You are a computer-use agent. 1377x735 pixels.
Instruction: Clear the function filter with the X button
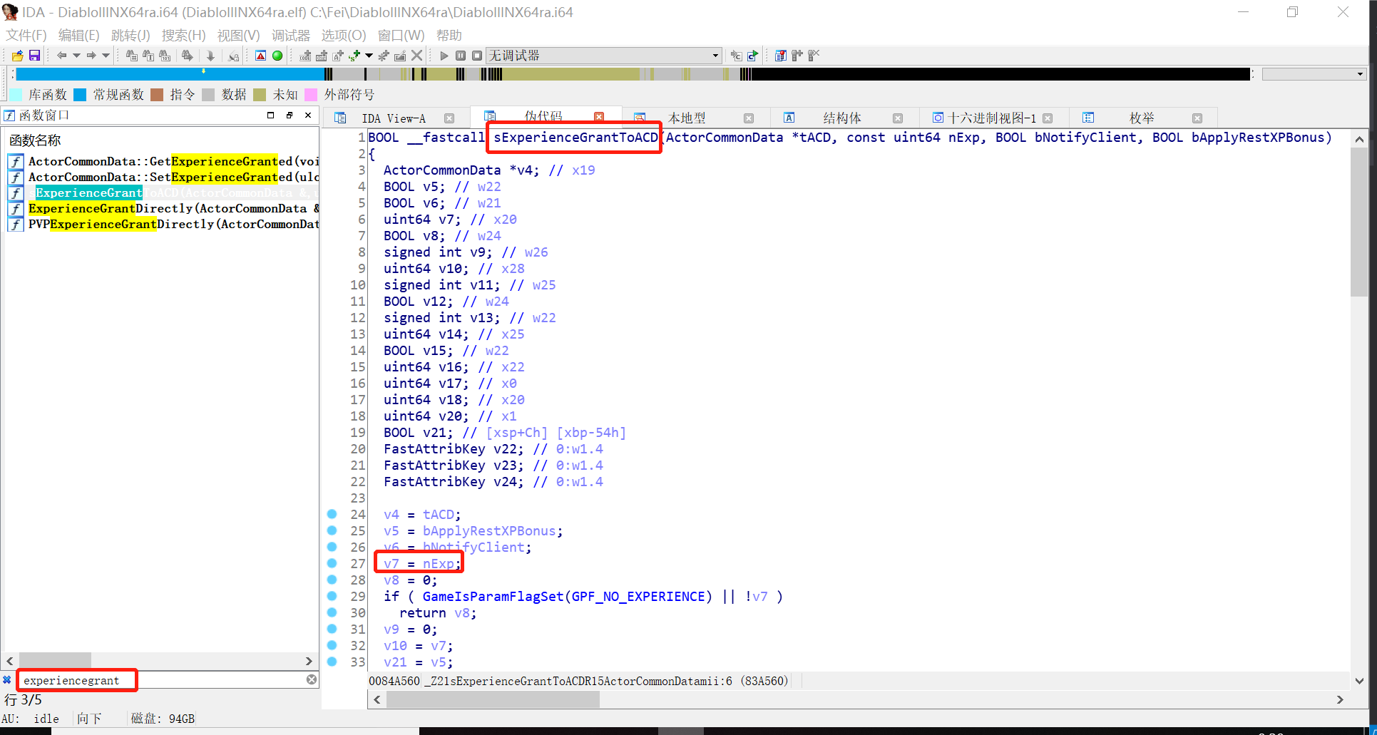click(x=312, y=679)
